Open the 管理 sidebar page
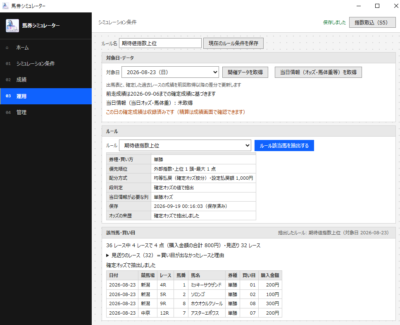Screen dimensions: 400x325 click(46, 113)
